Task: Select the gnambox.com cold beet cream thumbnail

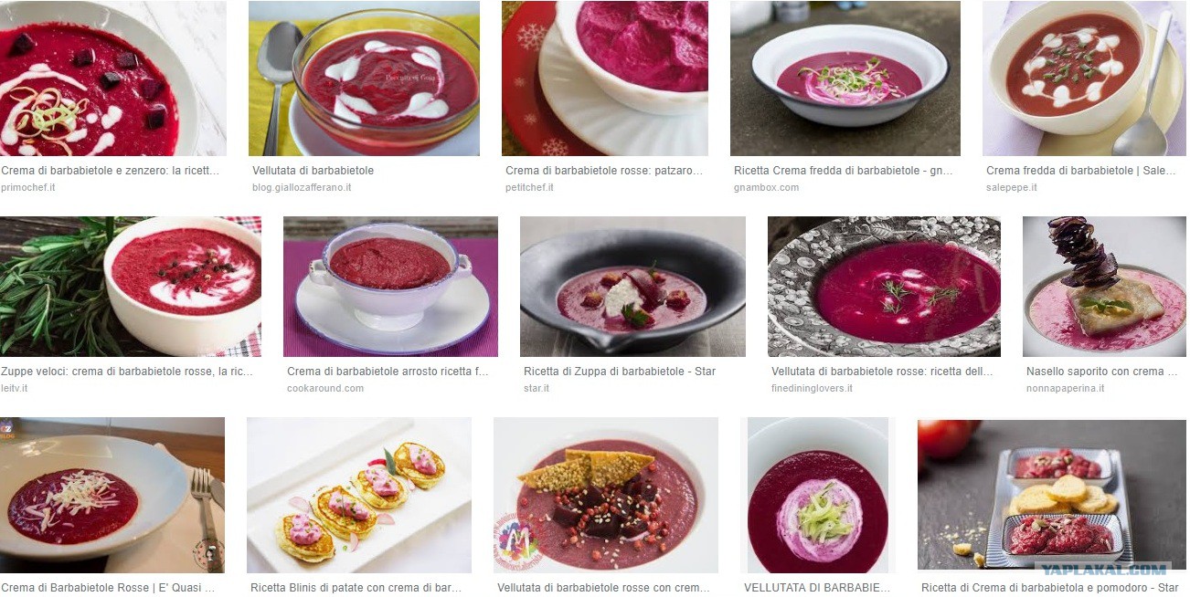Action: 845,79
